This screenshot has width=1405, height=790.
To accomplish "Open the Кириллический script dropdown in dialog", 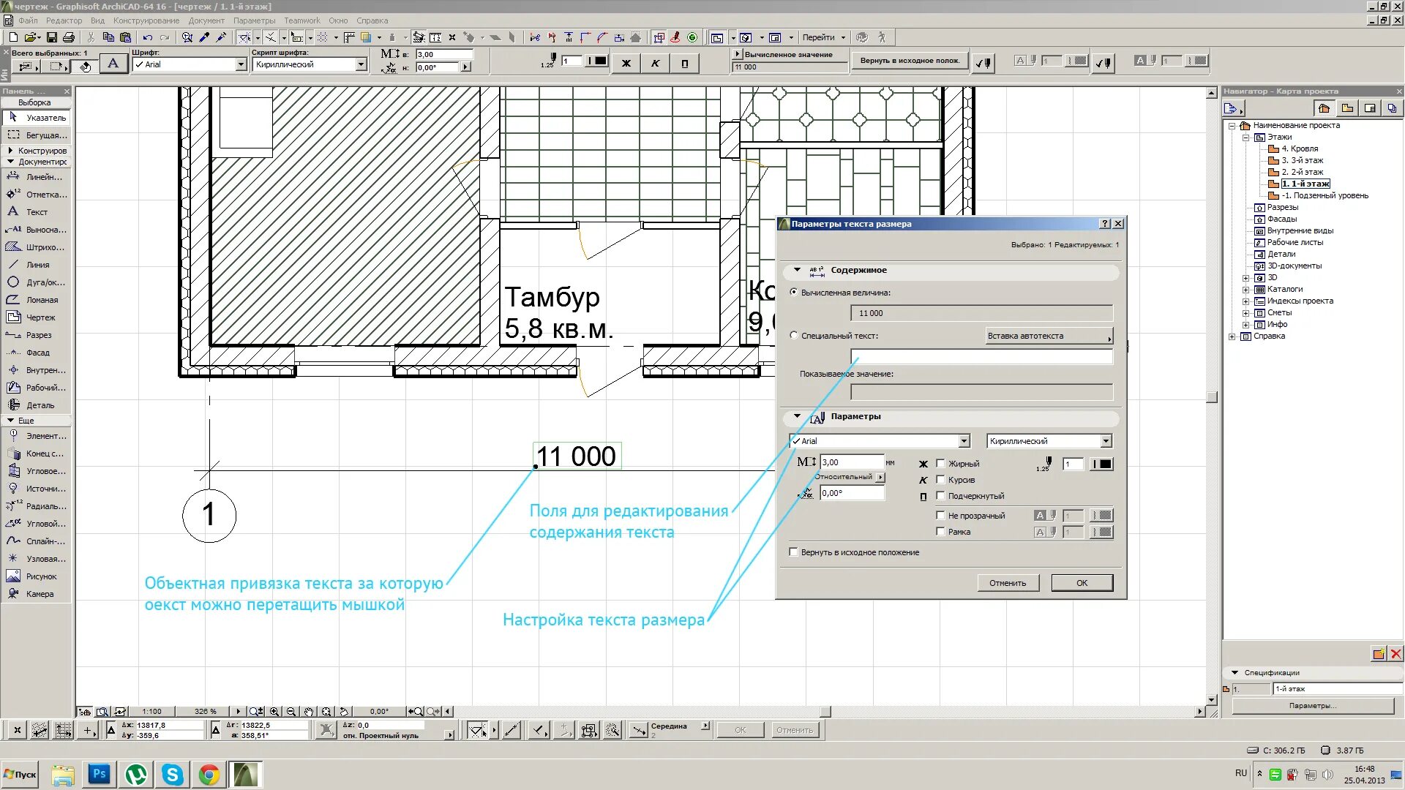I will [1106, 441].
